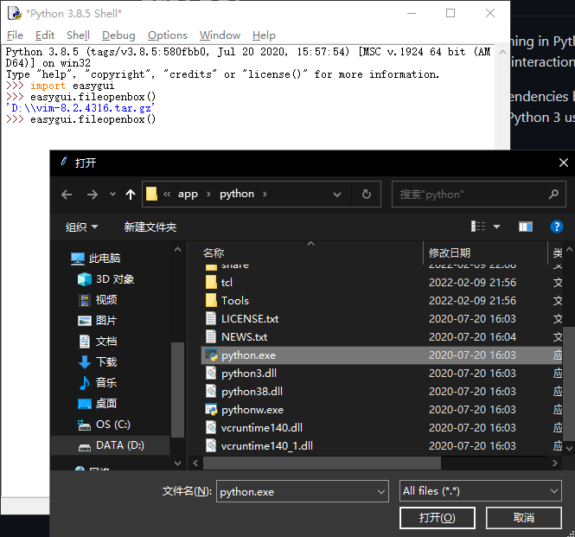Open the recent locations chevron beside the forward arrow

click(112, 194)
